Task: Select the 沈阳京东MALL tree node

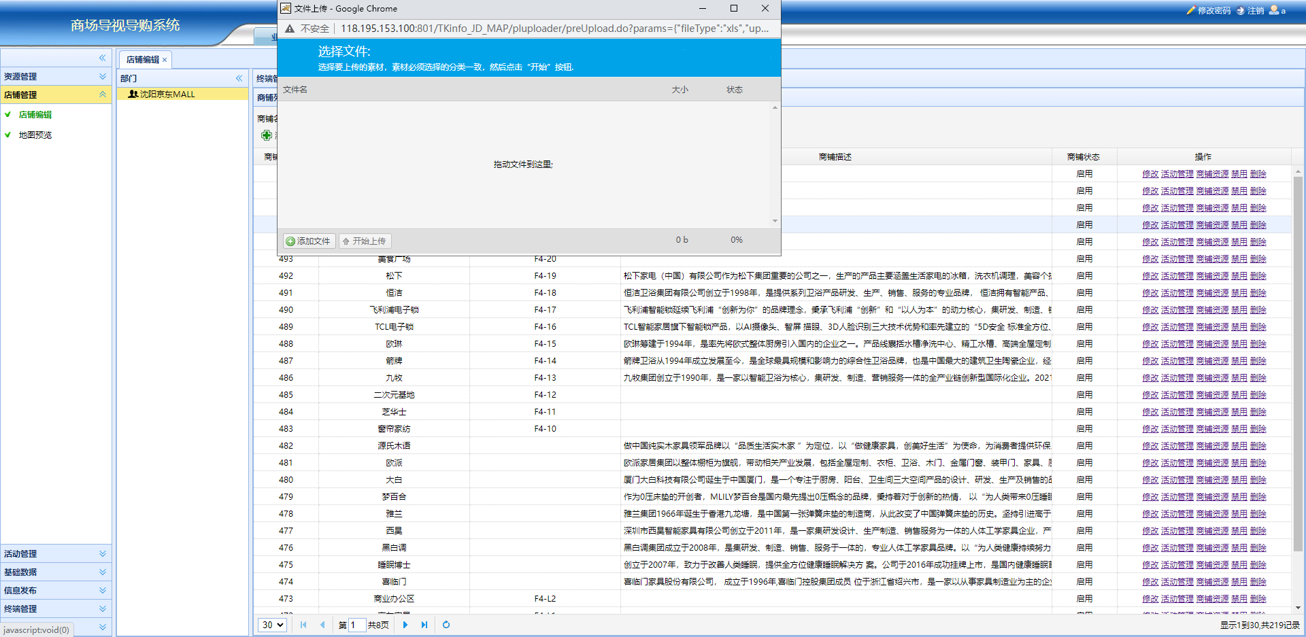Action: coord(182,94)
